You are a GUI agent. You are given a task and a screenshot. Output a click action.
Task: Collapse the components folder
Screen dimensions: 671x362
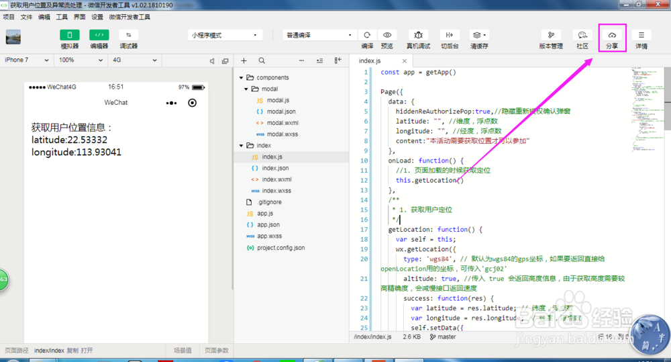pos(242,77)
